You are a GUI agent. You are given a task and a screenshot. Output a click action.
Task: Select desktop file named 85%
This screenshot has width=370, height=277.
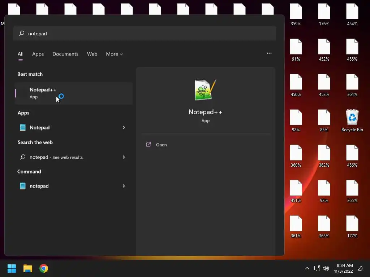point(324,120)
